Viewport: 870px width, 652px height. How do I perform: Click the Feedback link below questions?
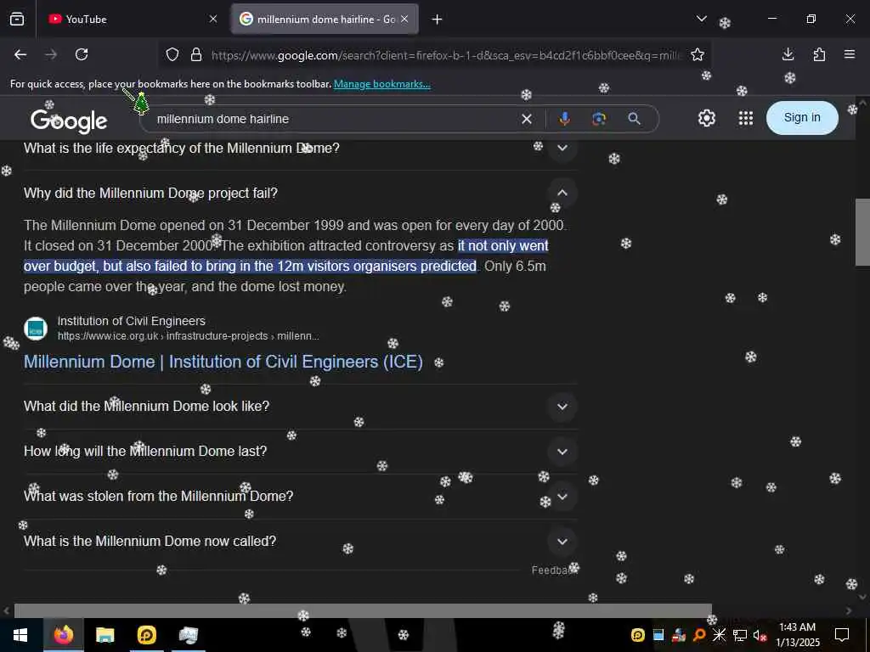554,570
